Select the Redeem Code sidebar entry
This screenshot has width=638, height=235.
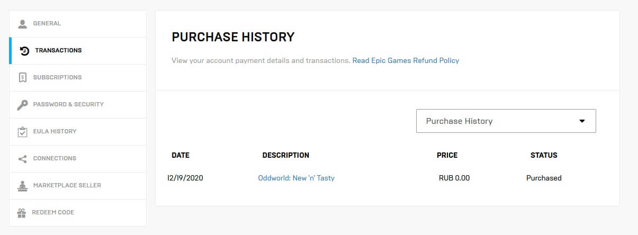point(53,212)
